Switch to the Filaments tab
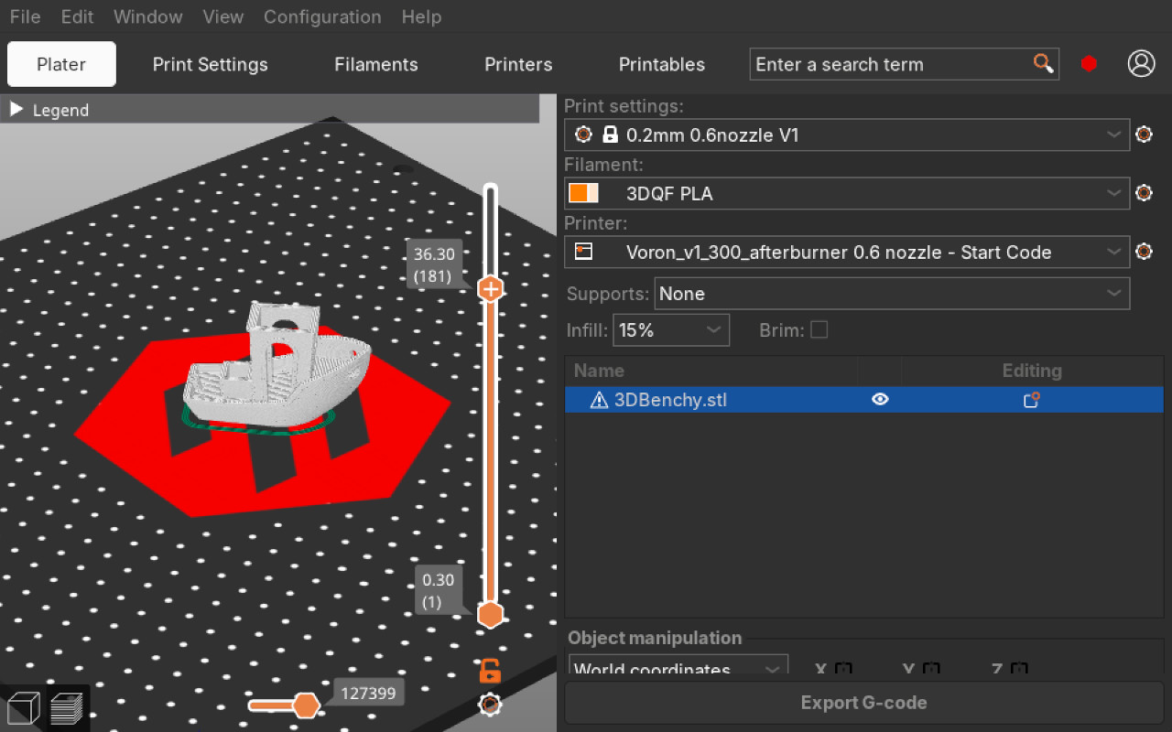Viewport: 1172px width, 732px height. click(x=375, y=64)
